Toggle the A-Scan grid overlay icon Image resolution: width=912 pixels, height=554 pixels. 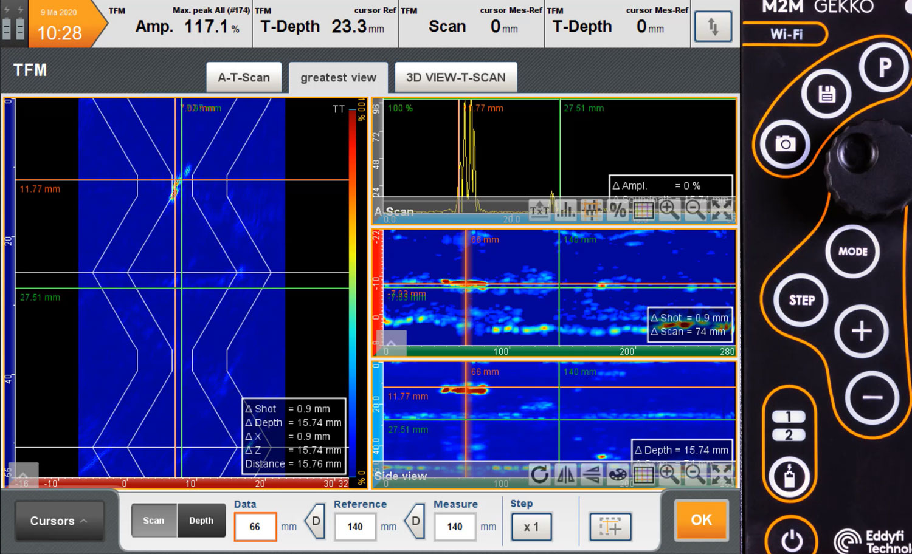point(643,210)
